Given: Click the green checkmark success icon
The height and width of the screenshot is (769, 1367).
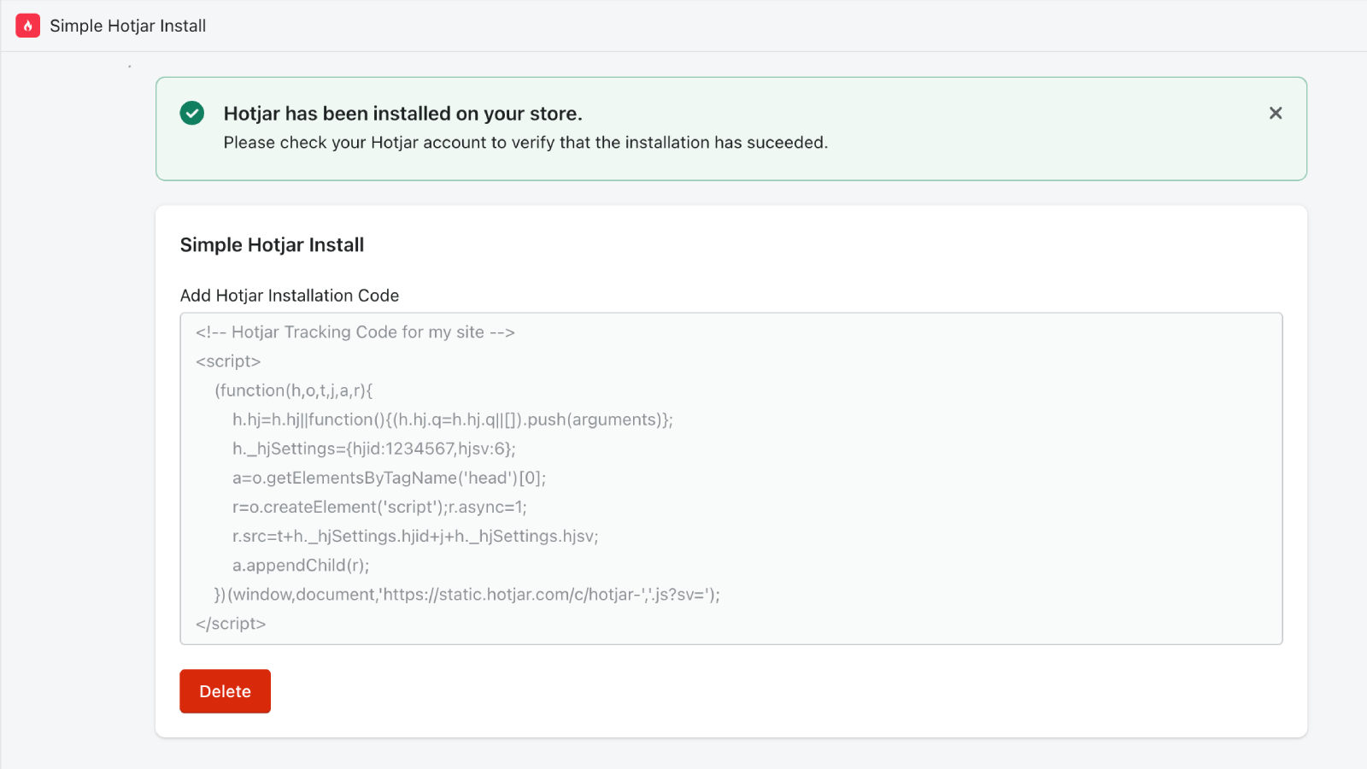Looking at the screenshot, I should pos(191,113).
